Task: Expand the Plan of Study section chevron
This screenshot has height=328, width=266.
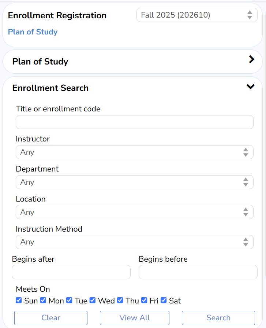Action: click(x=251, y=59)
